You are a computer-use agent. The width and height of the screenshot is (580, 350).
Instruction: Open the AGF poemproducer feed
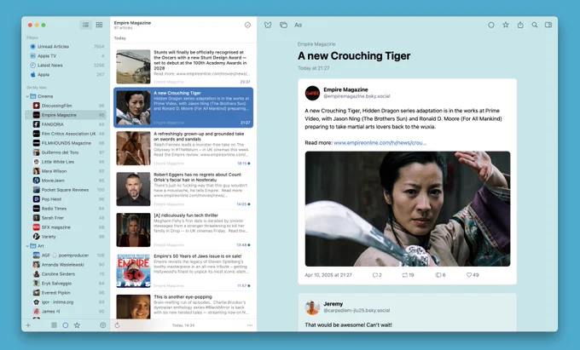point(66,255)
